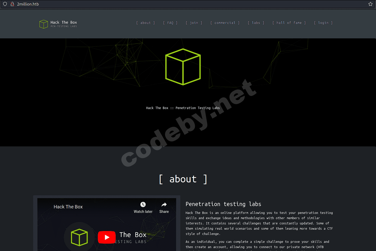Open the join navigation link
Image resolution: width=376 pixels, height=251 pixels.
click(194, 23)
